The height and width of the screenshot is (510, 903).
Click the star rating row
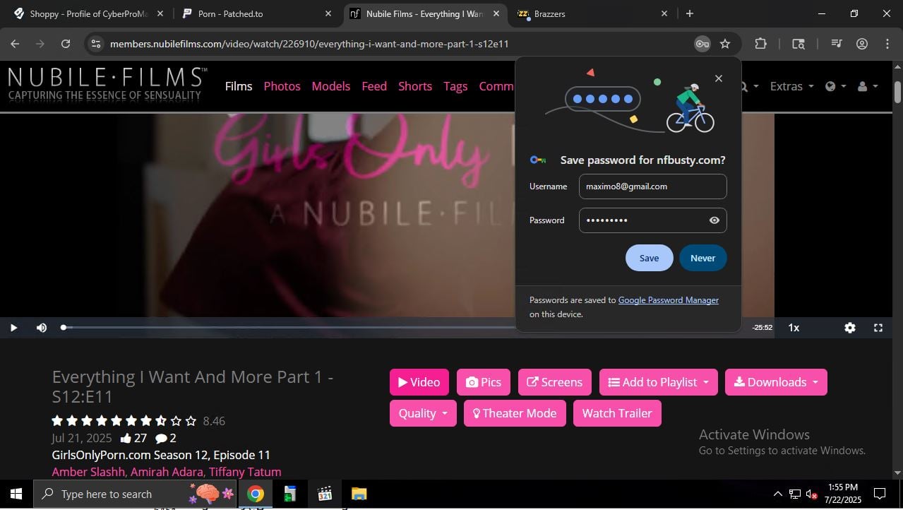pyautogui.click(x=124, y=421)
